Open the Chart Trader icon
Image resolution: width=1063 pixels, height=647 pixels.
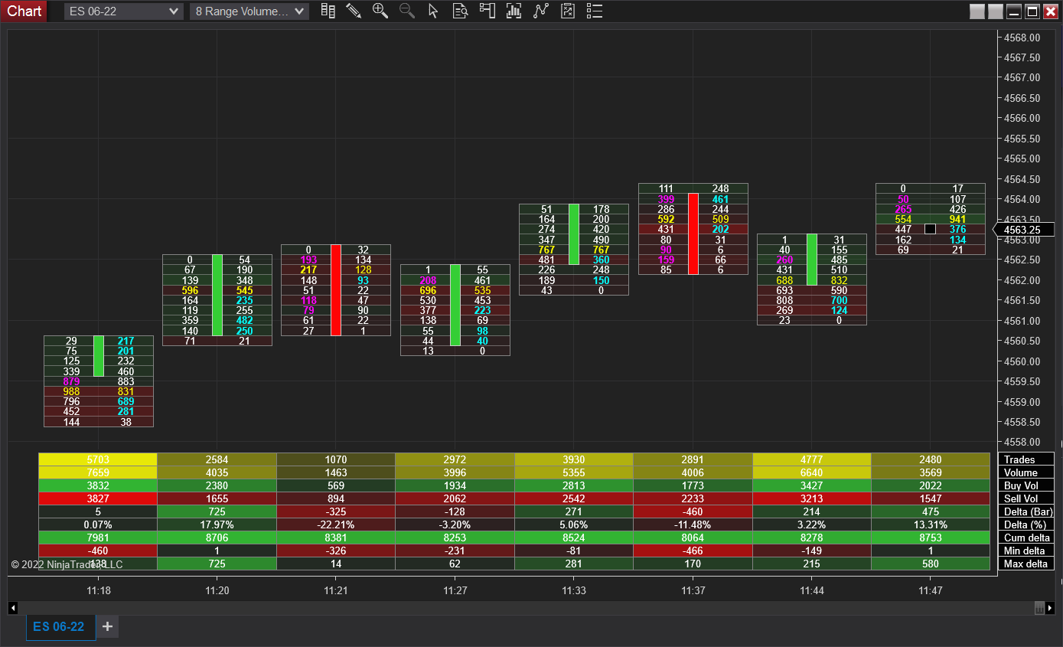point(487,11)
